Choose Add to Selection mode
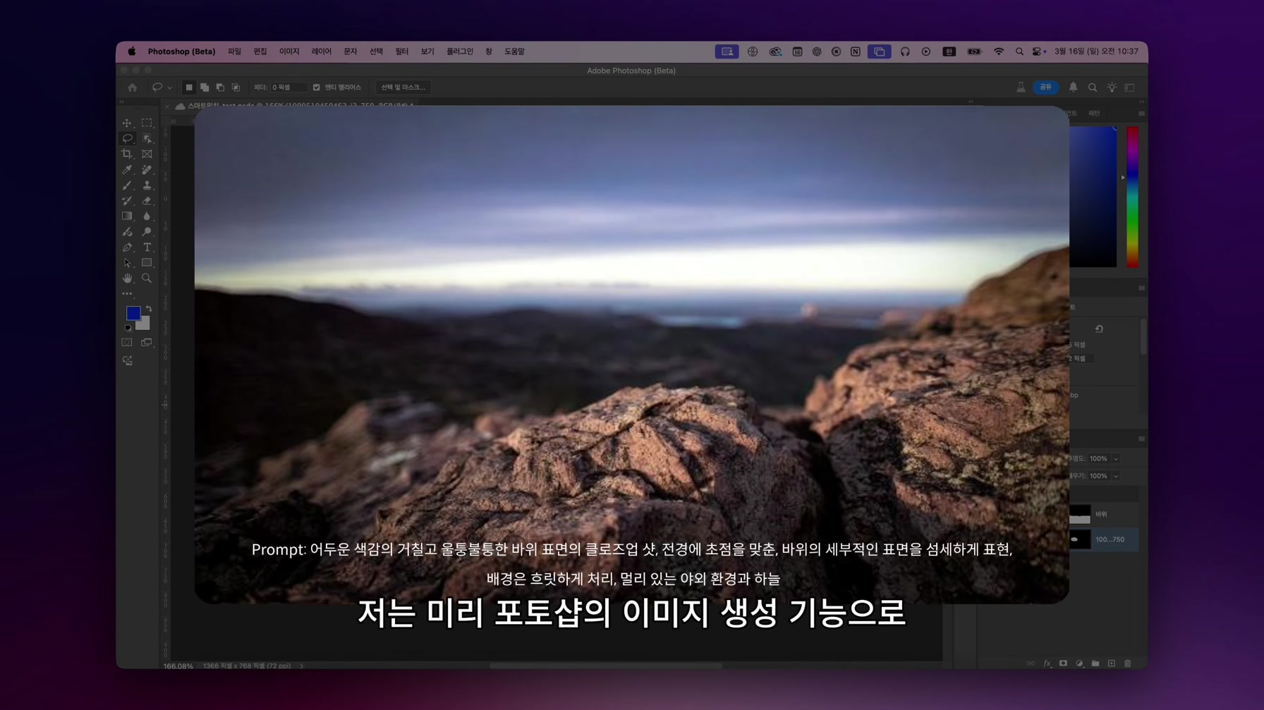This screenshot has height=710, width=1264. coord(205,87)
